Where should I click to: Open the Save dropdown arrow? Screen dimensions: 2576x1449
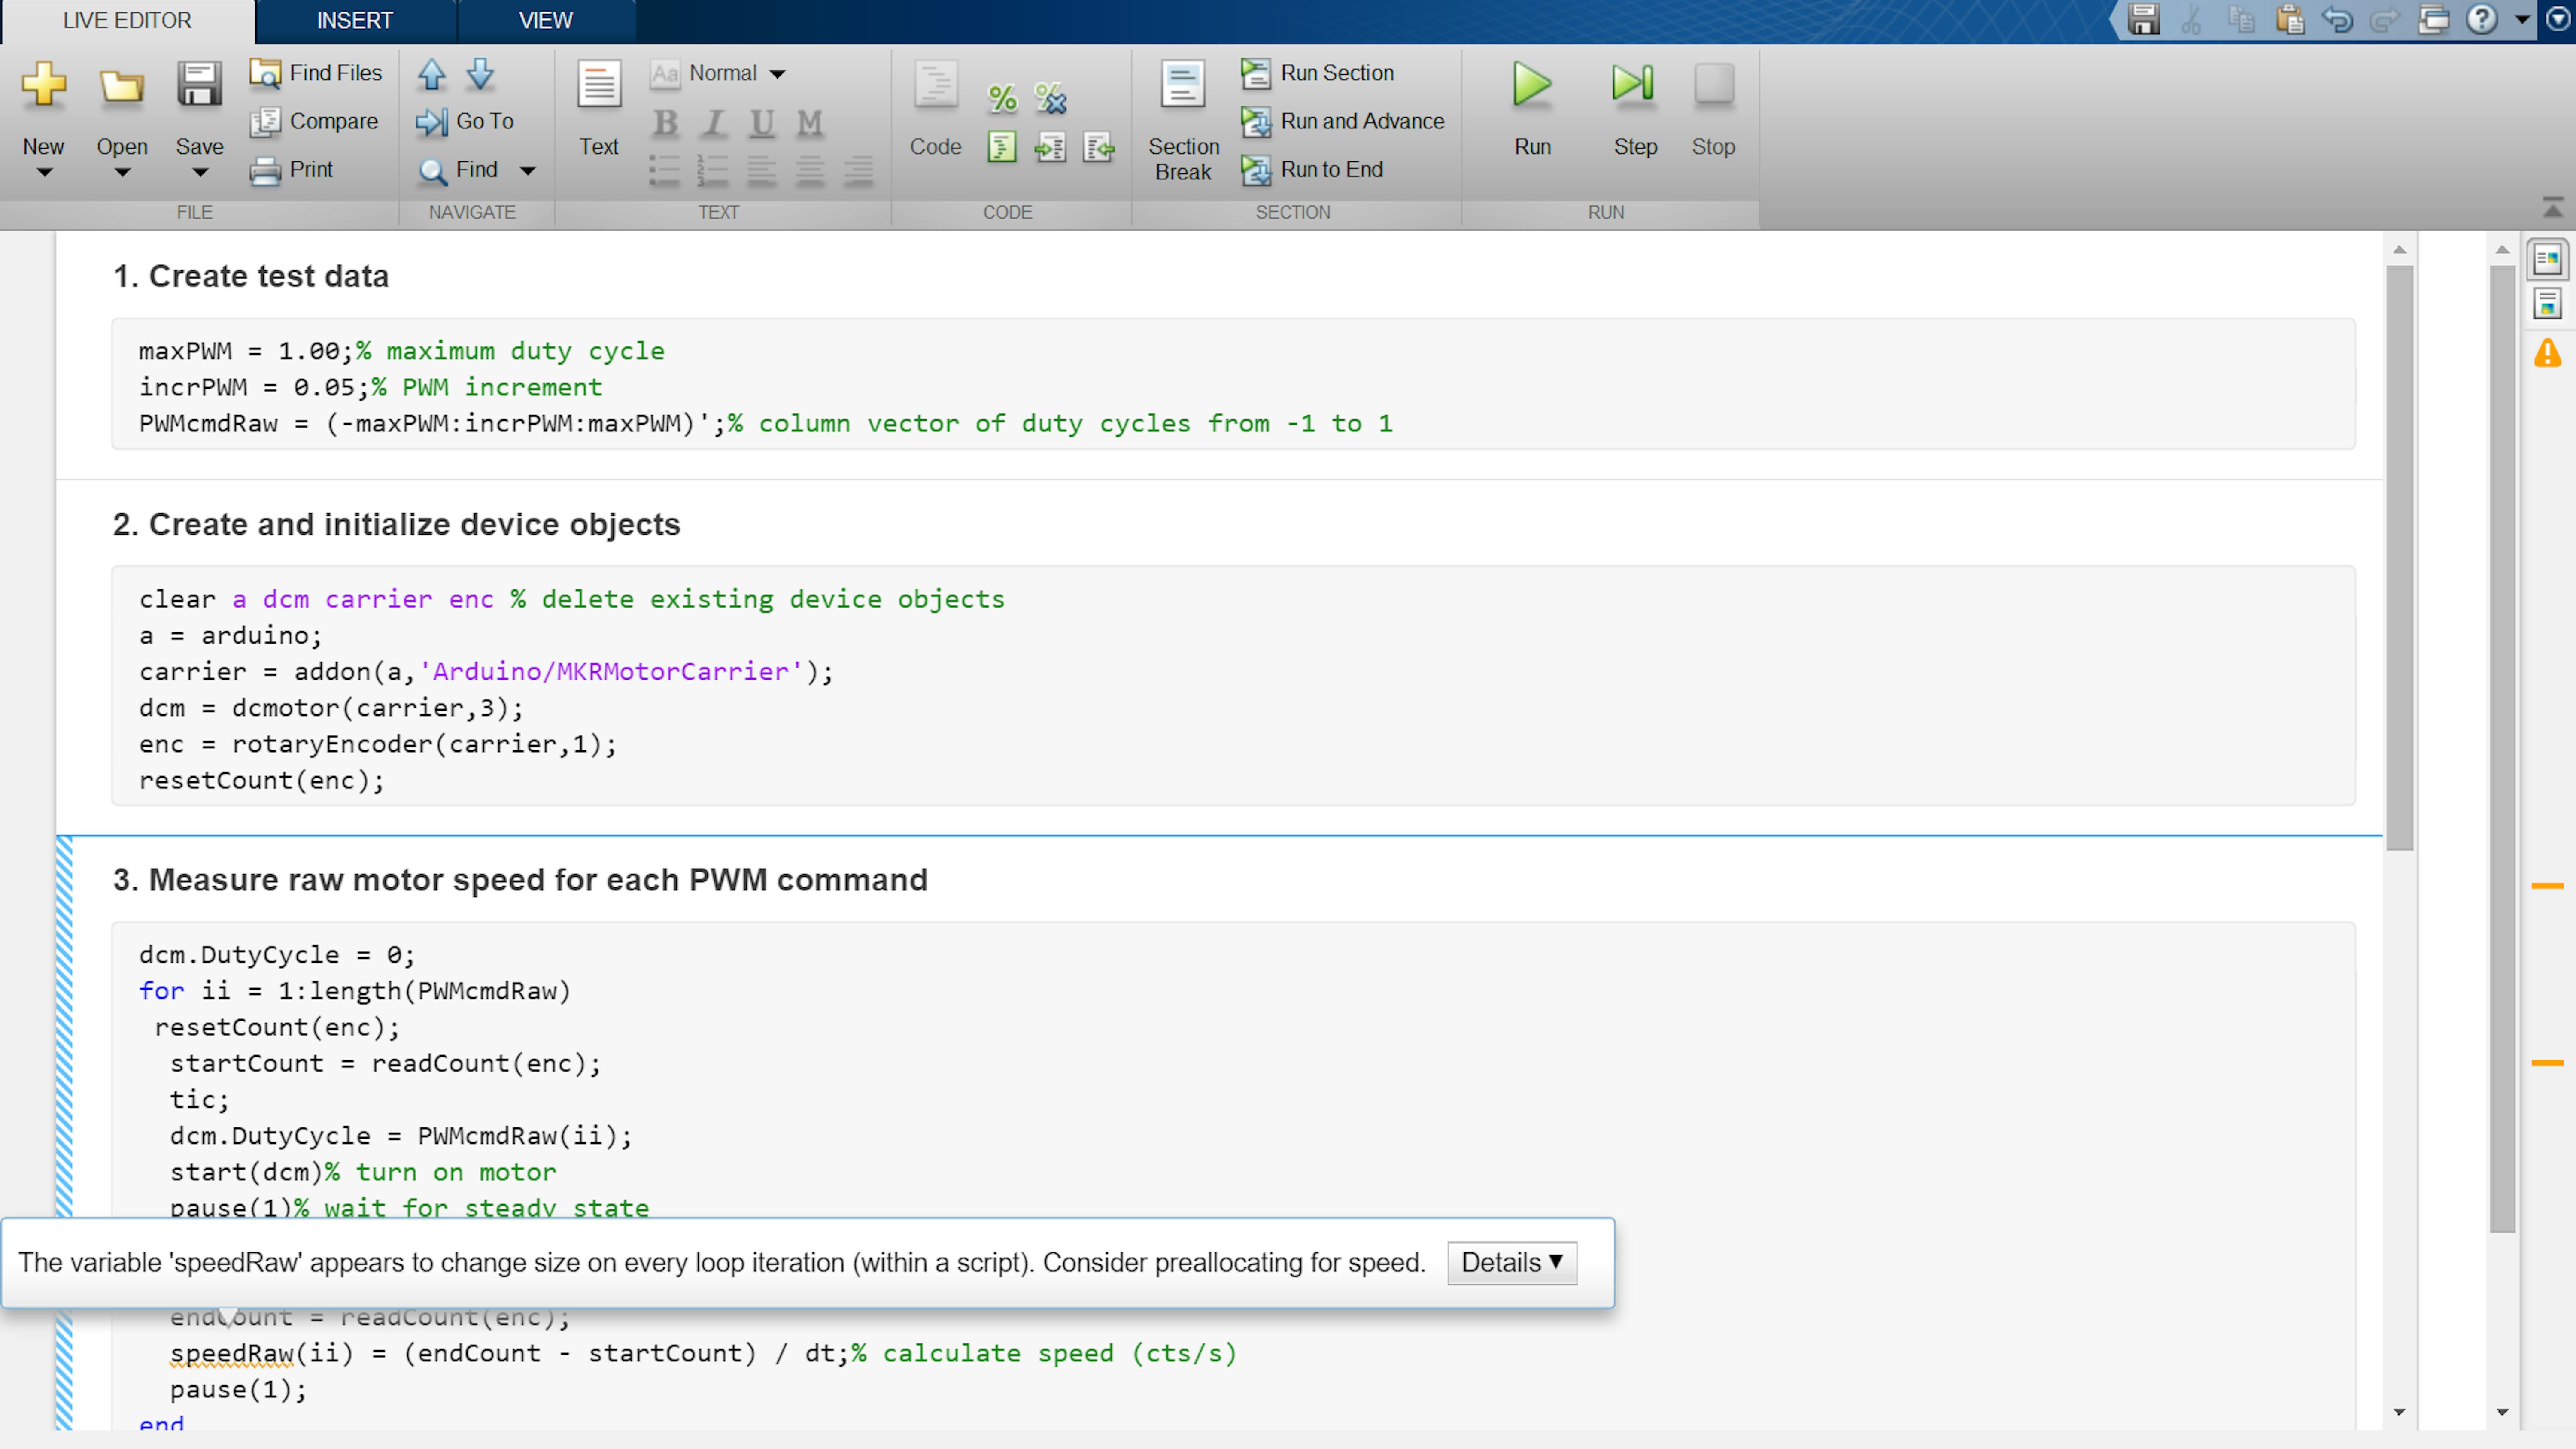pos(200,173)
